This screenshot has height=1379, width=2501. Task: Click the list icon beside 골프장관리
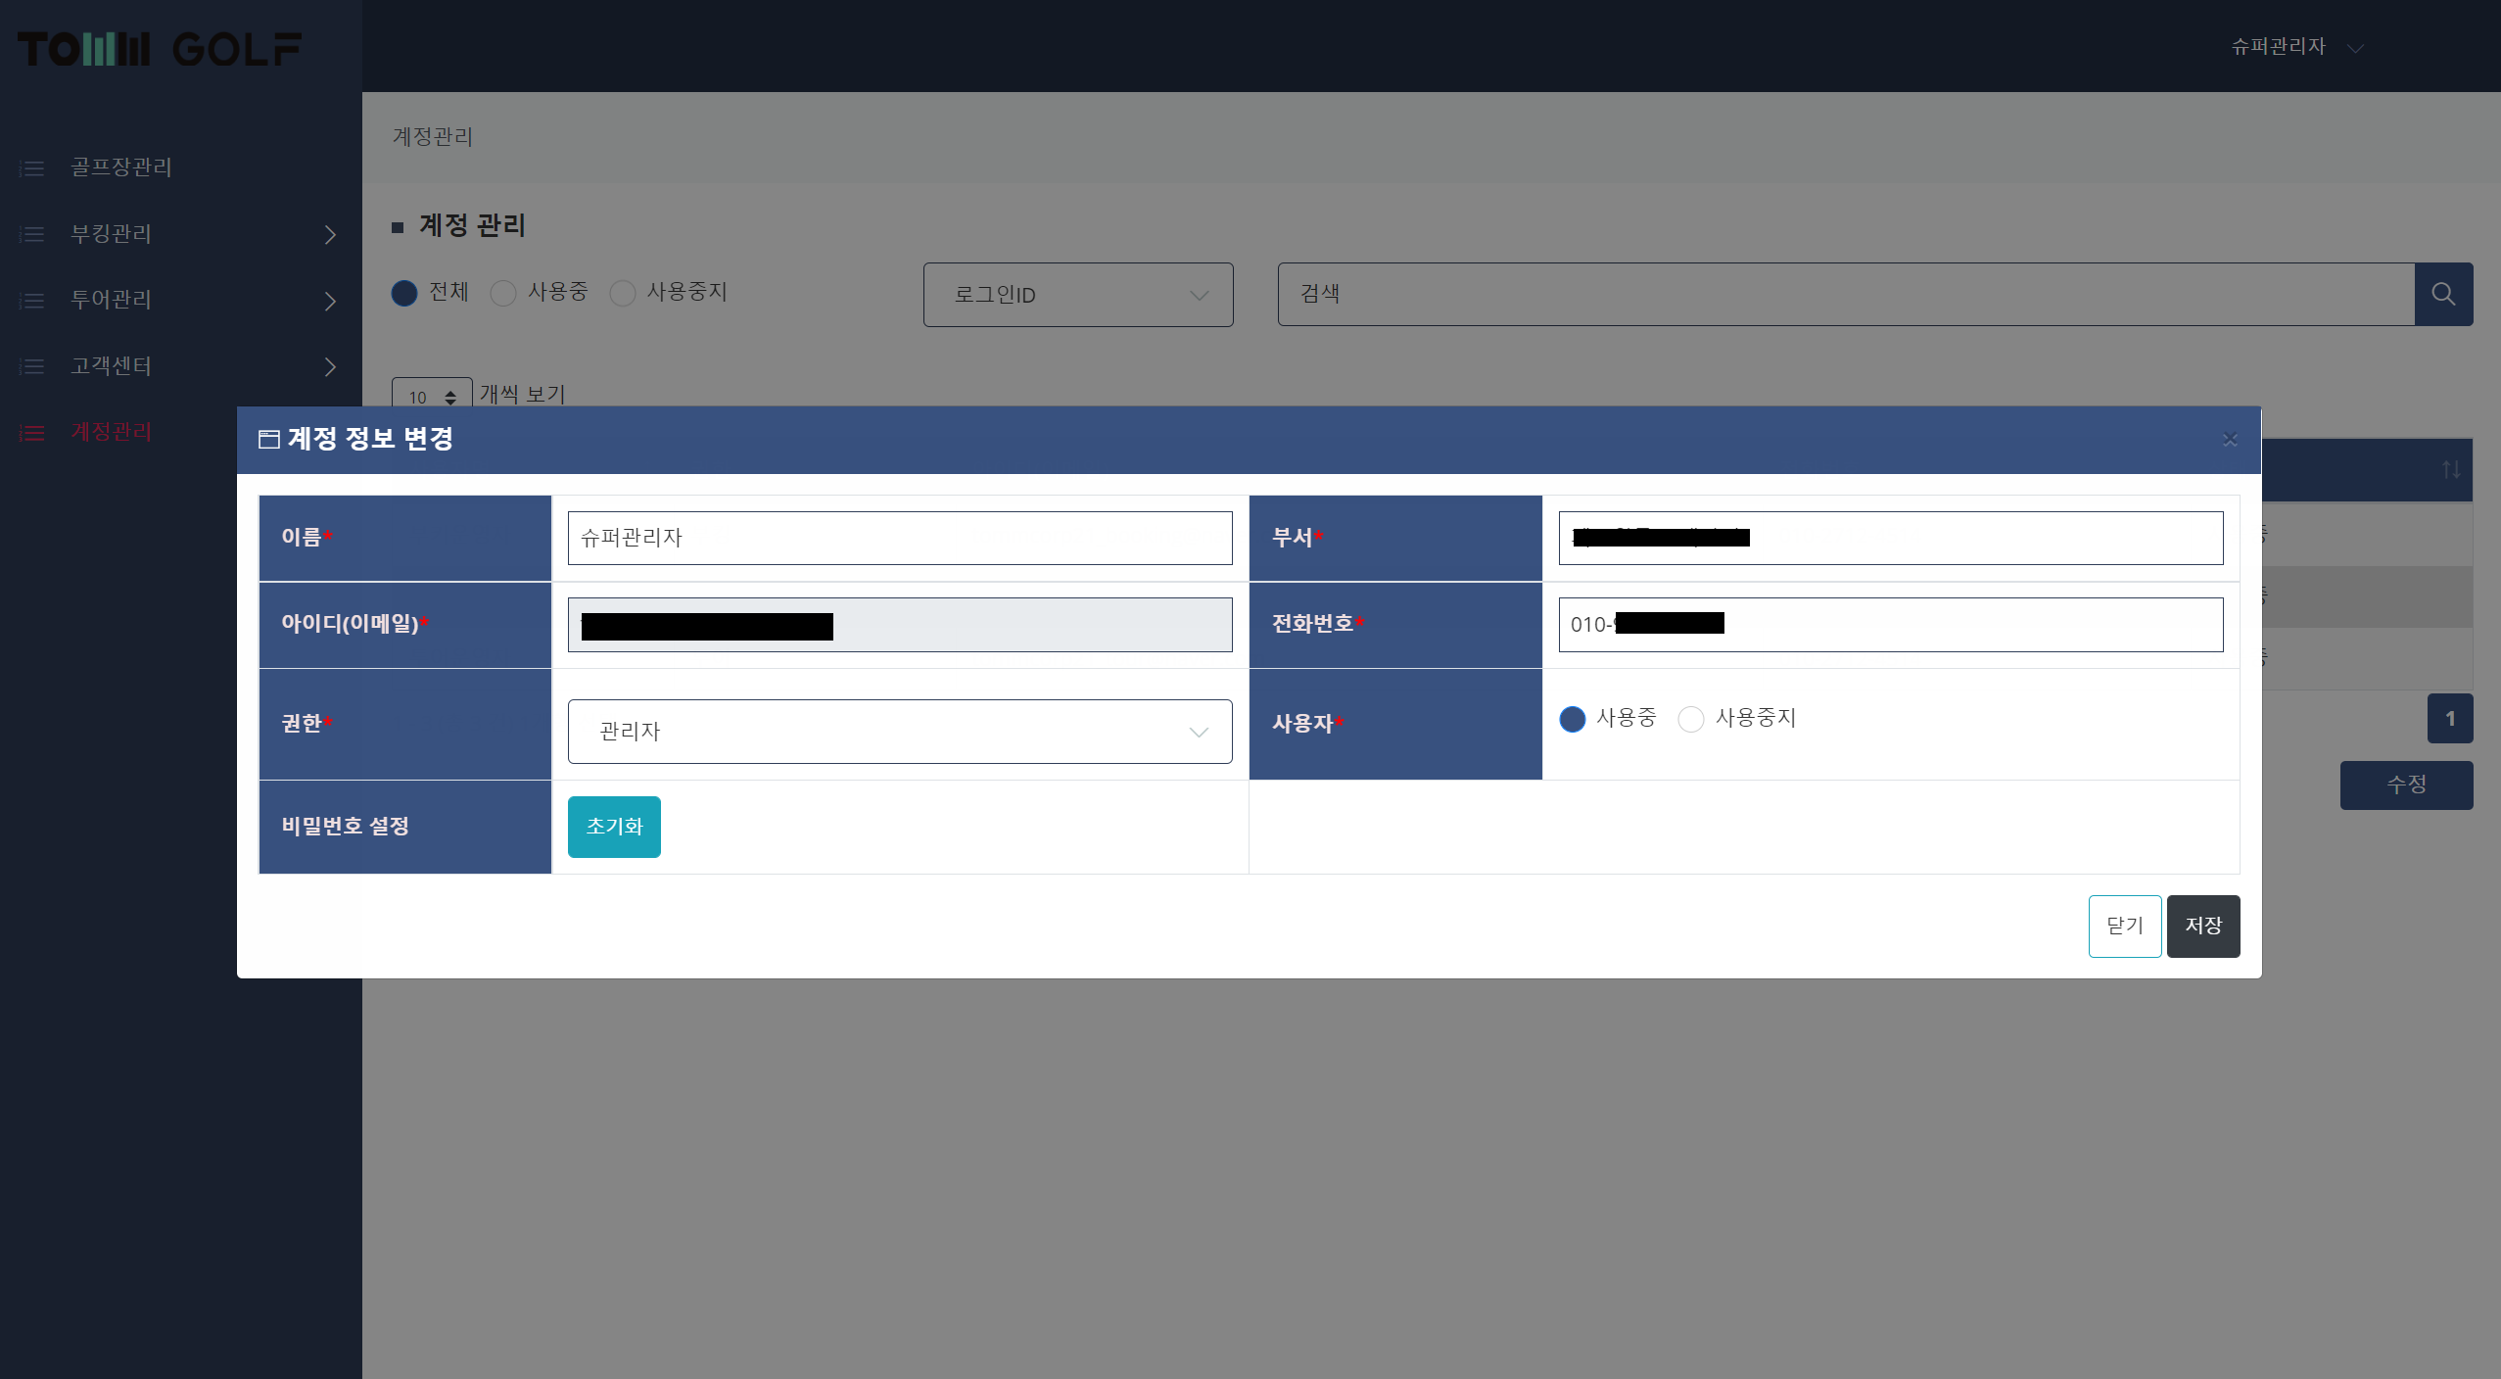[x=32, y=168]
